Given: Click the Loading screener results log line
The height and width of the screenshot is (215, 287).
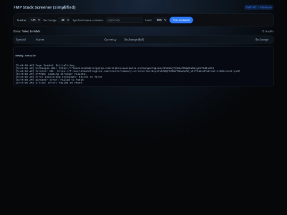Looking at the screenshot, I should 51,74.
